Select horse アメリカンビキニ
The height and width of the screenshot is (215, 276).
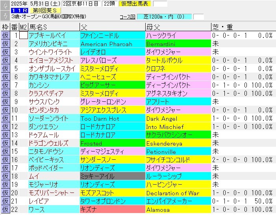pos(54,44)
